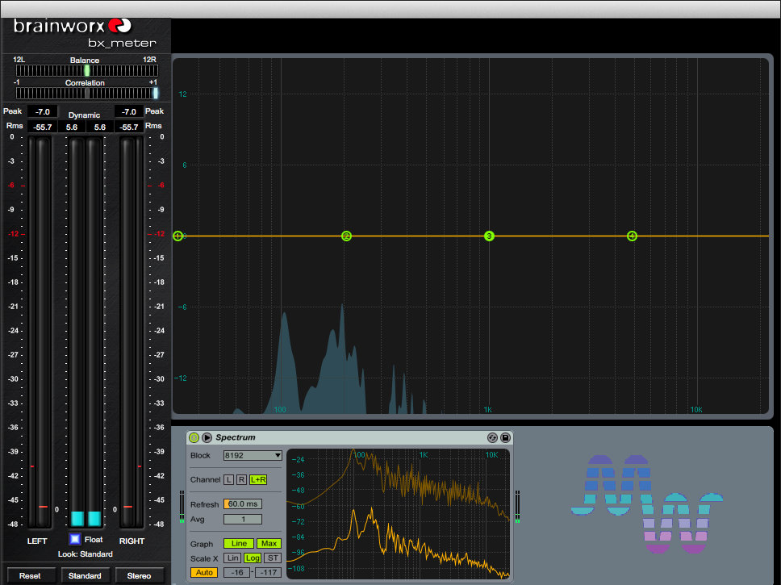The width and height of the screenshot is (781, 585).
Task: Click the Spectrum save preset disk icon
Action: tap(505, 437)
